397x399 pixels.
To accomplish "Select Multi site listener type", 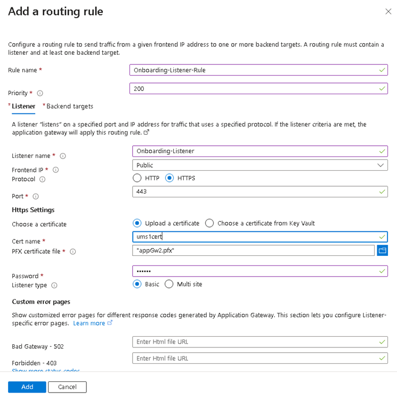I will click(169, 284).
